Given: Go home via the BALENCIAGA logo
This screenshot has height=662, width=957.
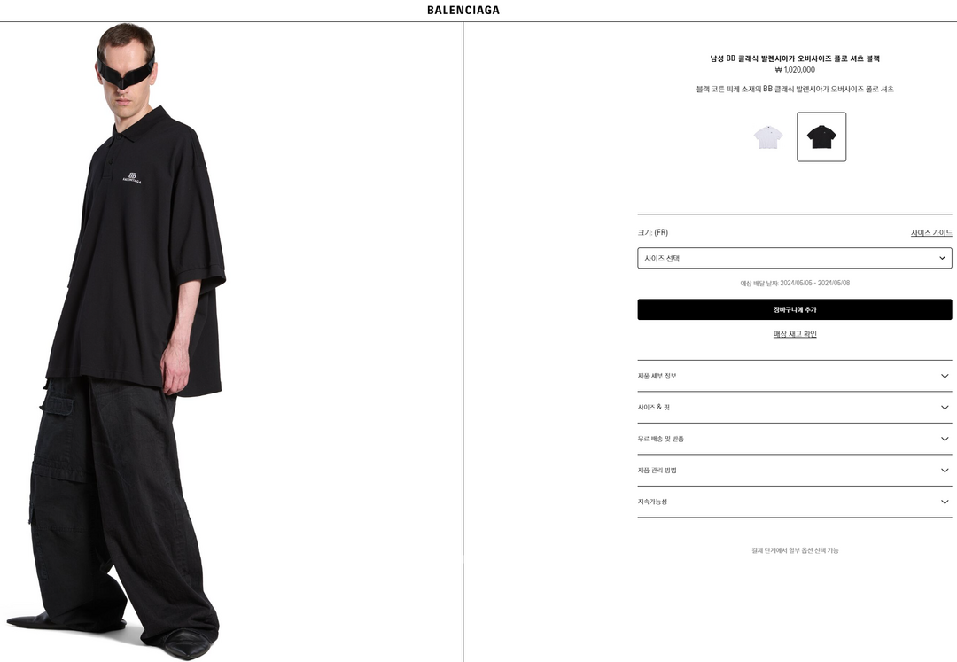Looking at the screenshot, I should (463, 10).
